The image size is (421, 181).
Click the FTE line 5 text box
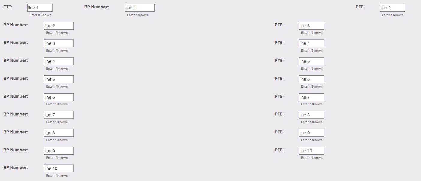311,61
